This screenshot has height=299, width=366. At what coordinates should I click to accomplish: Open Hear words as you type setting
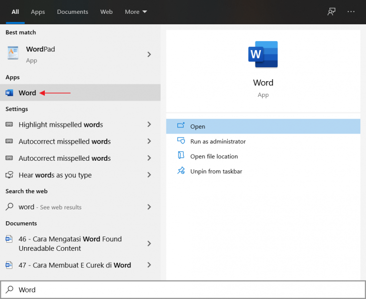click(80, 175)
